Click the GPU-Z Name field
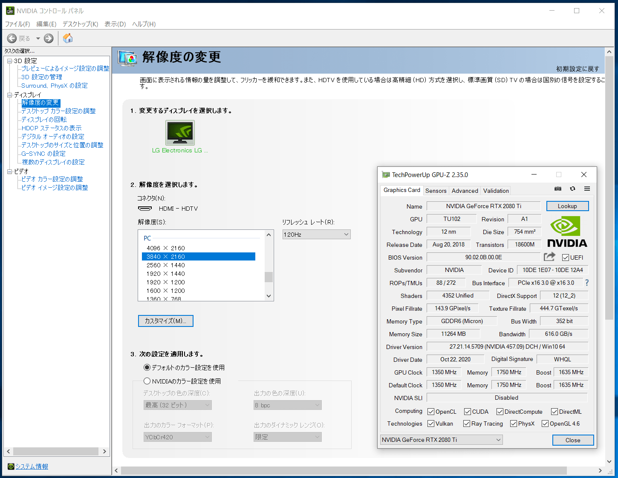Viewport: 618px width, 478px height. pyautogui.click(x=484, y=206)
